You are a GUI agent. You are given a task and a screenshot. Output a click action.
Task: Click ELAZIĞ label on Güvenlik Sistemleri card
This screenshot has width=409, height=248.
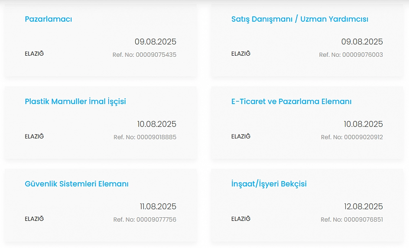34,219
